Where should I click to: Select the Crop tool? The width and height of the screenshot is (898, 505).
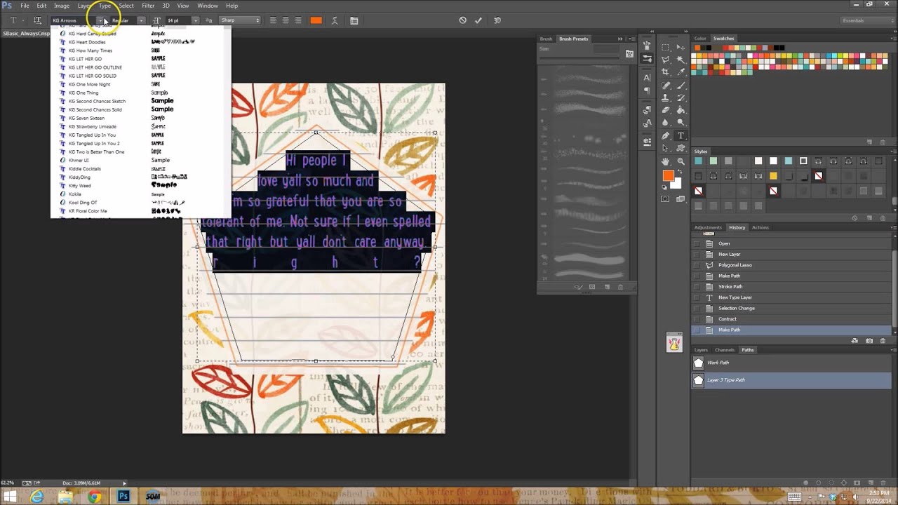[x=666, y=72]
